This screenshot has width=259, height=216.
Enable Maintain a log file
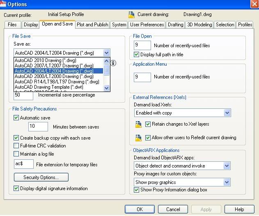16,154
